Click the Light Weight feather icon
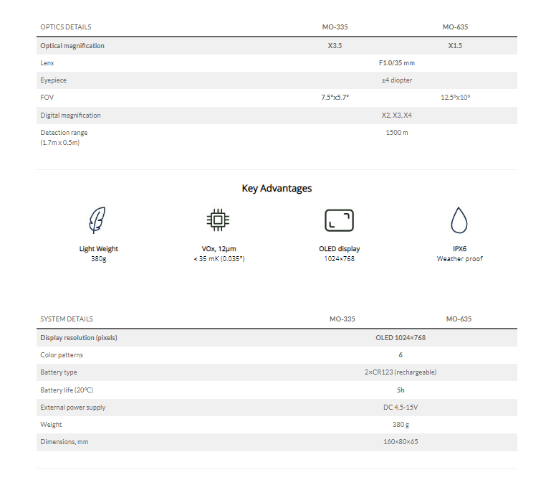This screenshot has width=556, height=480. tap(97, 220)
